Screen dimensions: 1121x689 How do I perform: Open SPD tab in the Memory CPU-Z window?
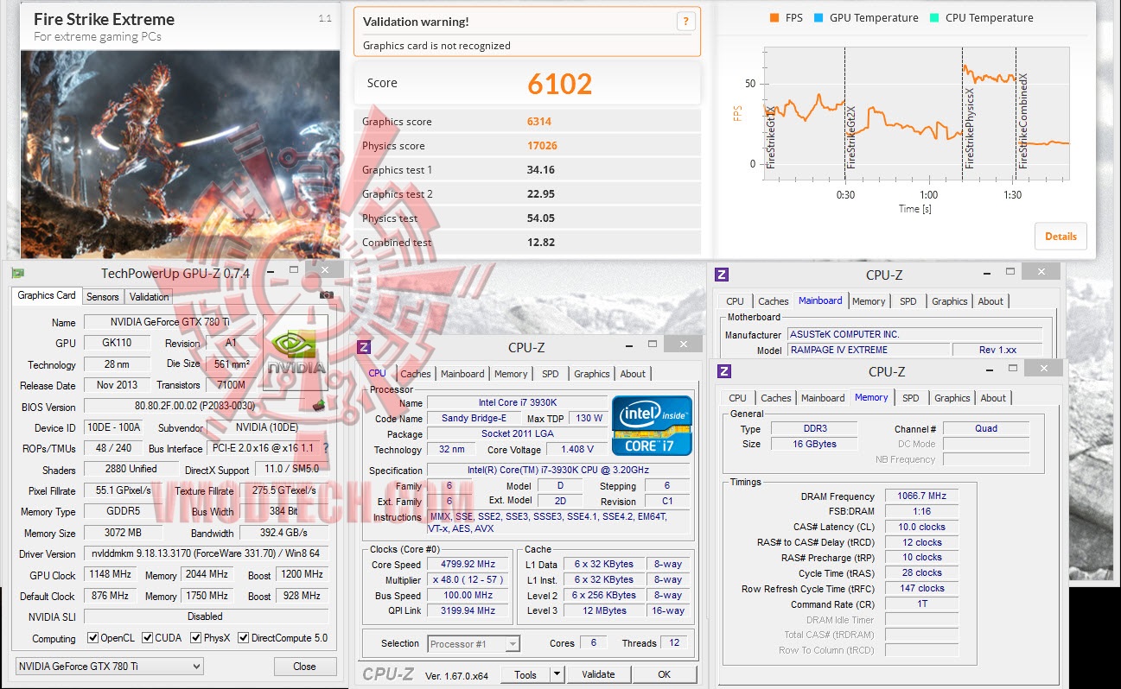911,398
